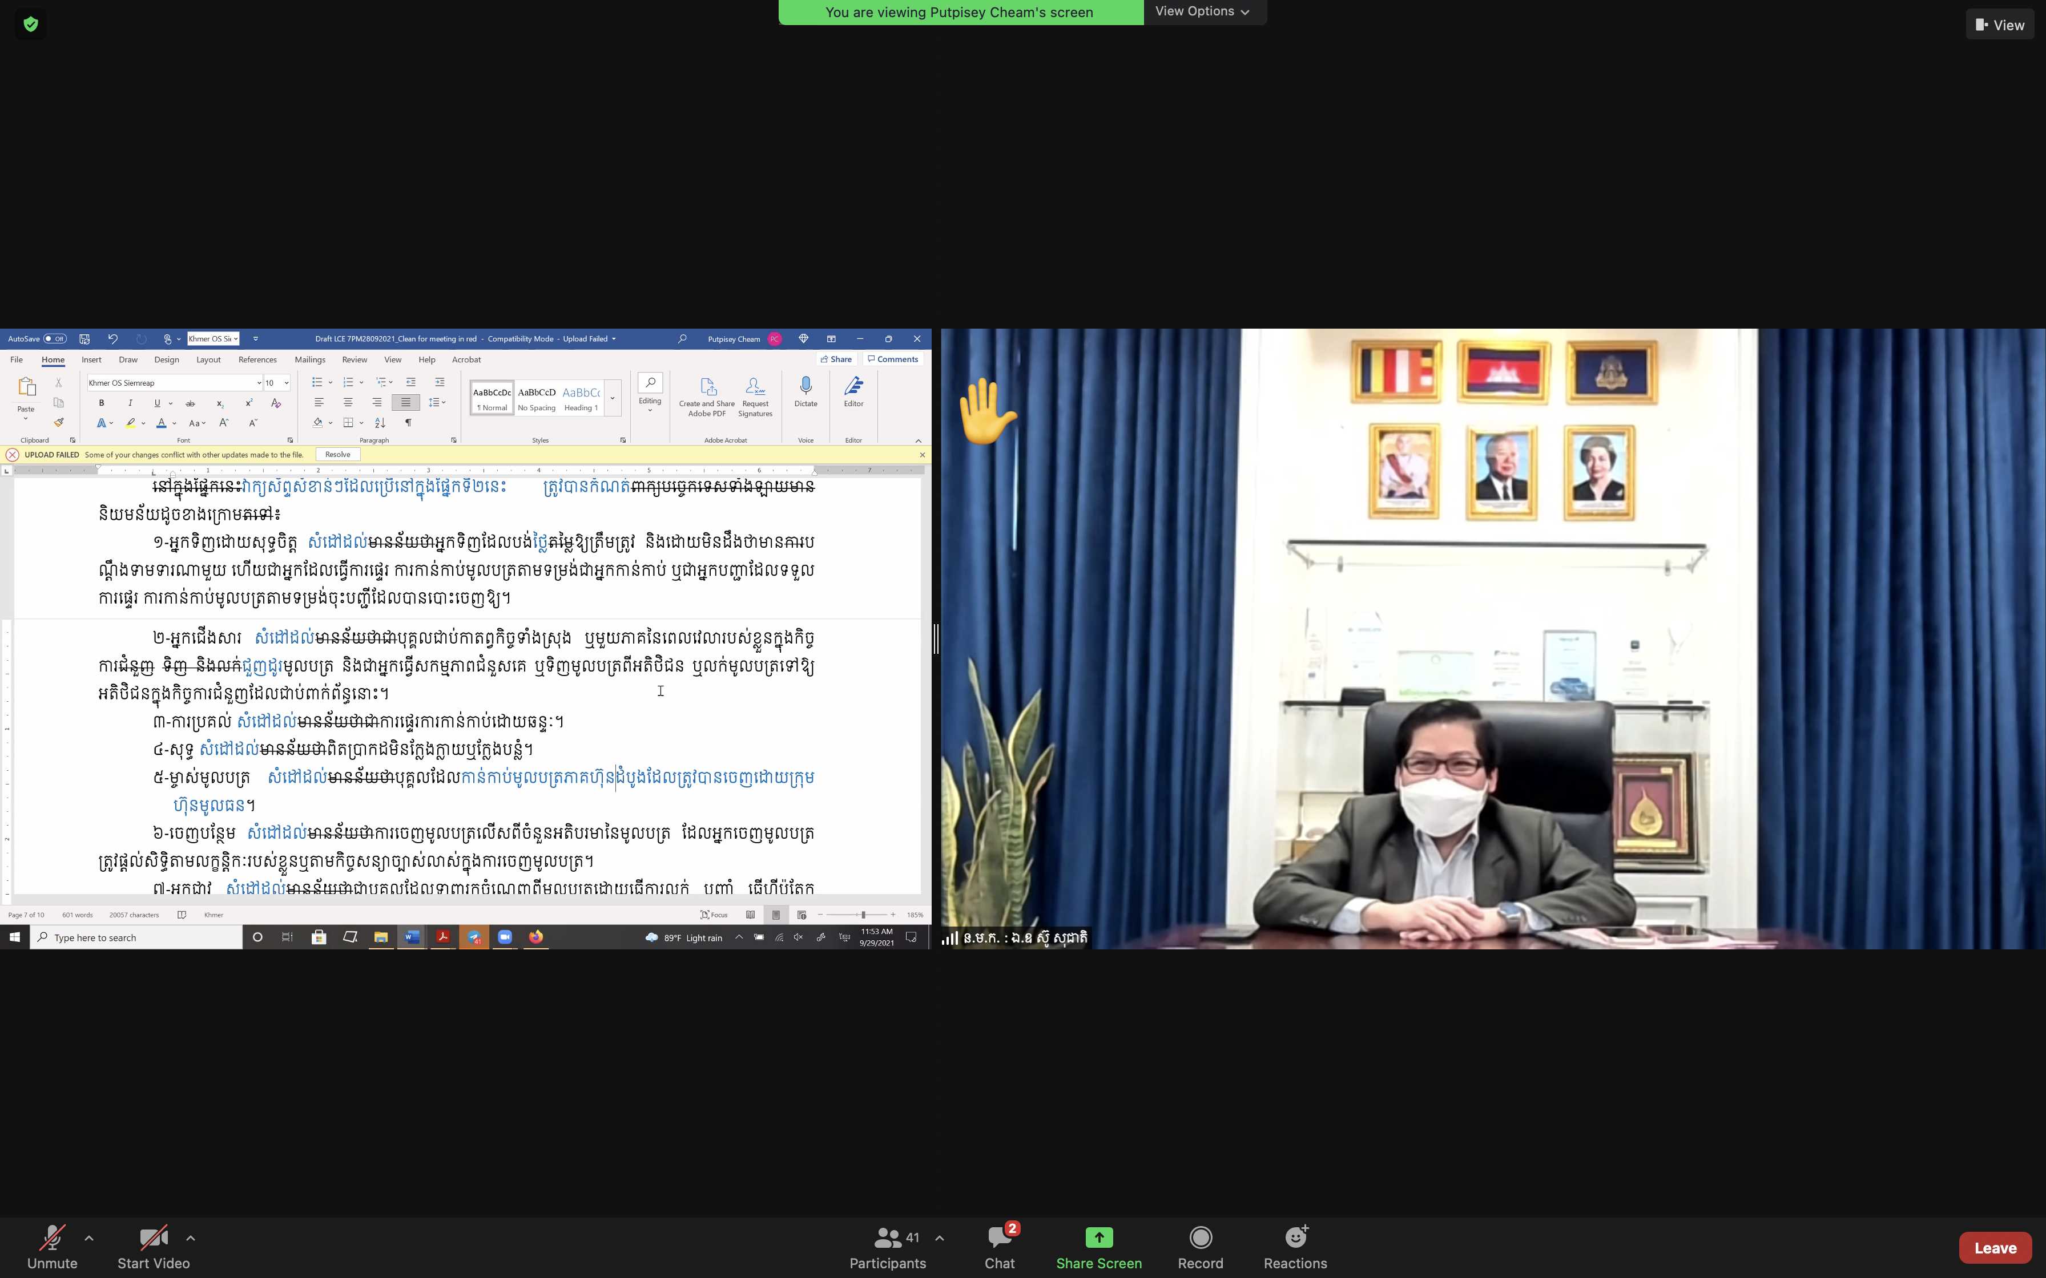Click Text Effects icon
This screenshot has height=1278, width=2046.
coord(102,423)
